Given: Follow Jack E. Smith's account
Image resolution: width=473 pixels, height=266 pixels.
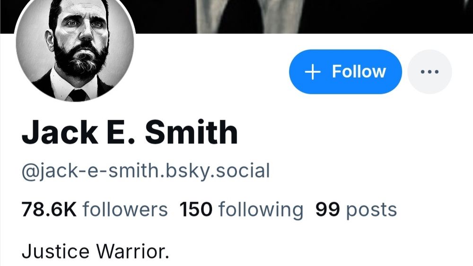Looking at the screenshot, I should click(x=345, y=72).
